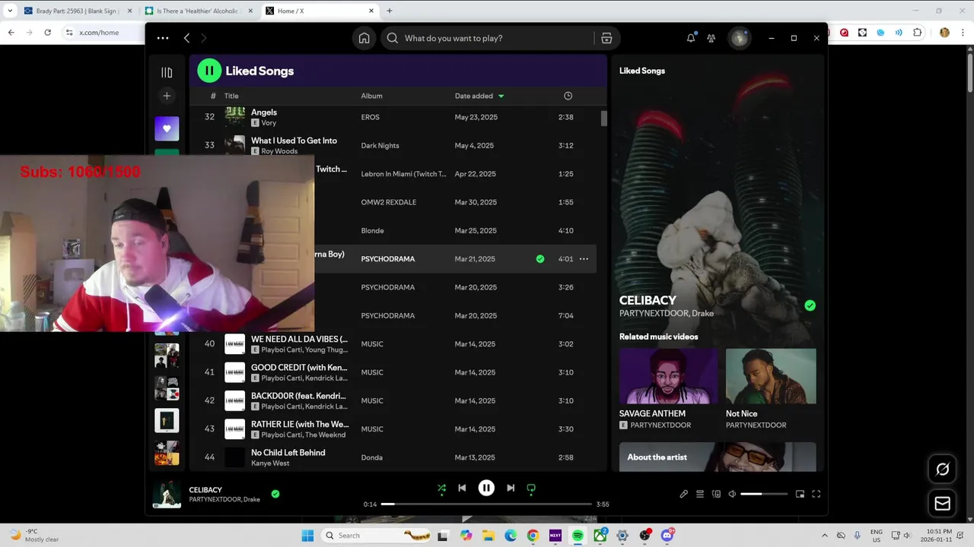Open Grok icon on X page
This screenshot has width=974, height=547.
click(x=942, y=470)
